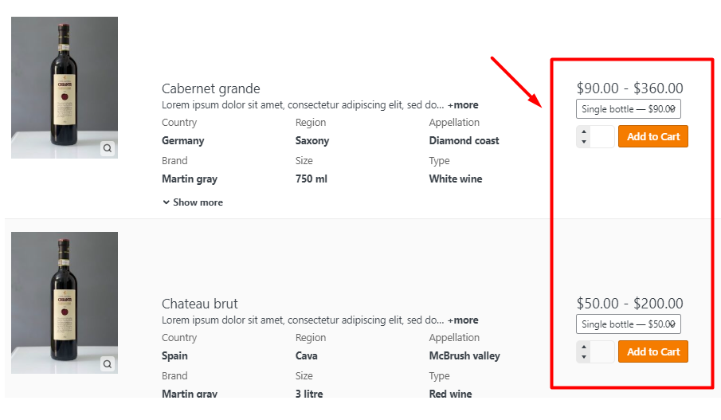Open Cabernet grande product title

[x=210, y=88]
